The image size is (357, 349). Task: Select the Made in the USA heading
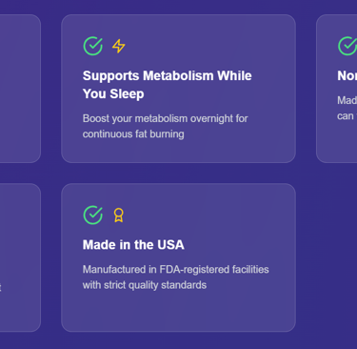pos(133,245)
